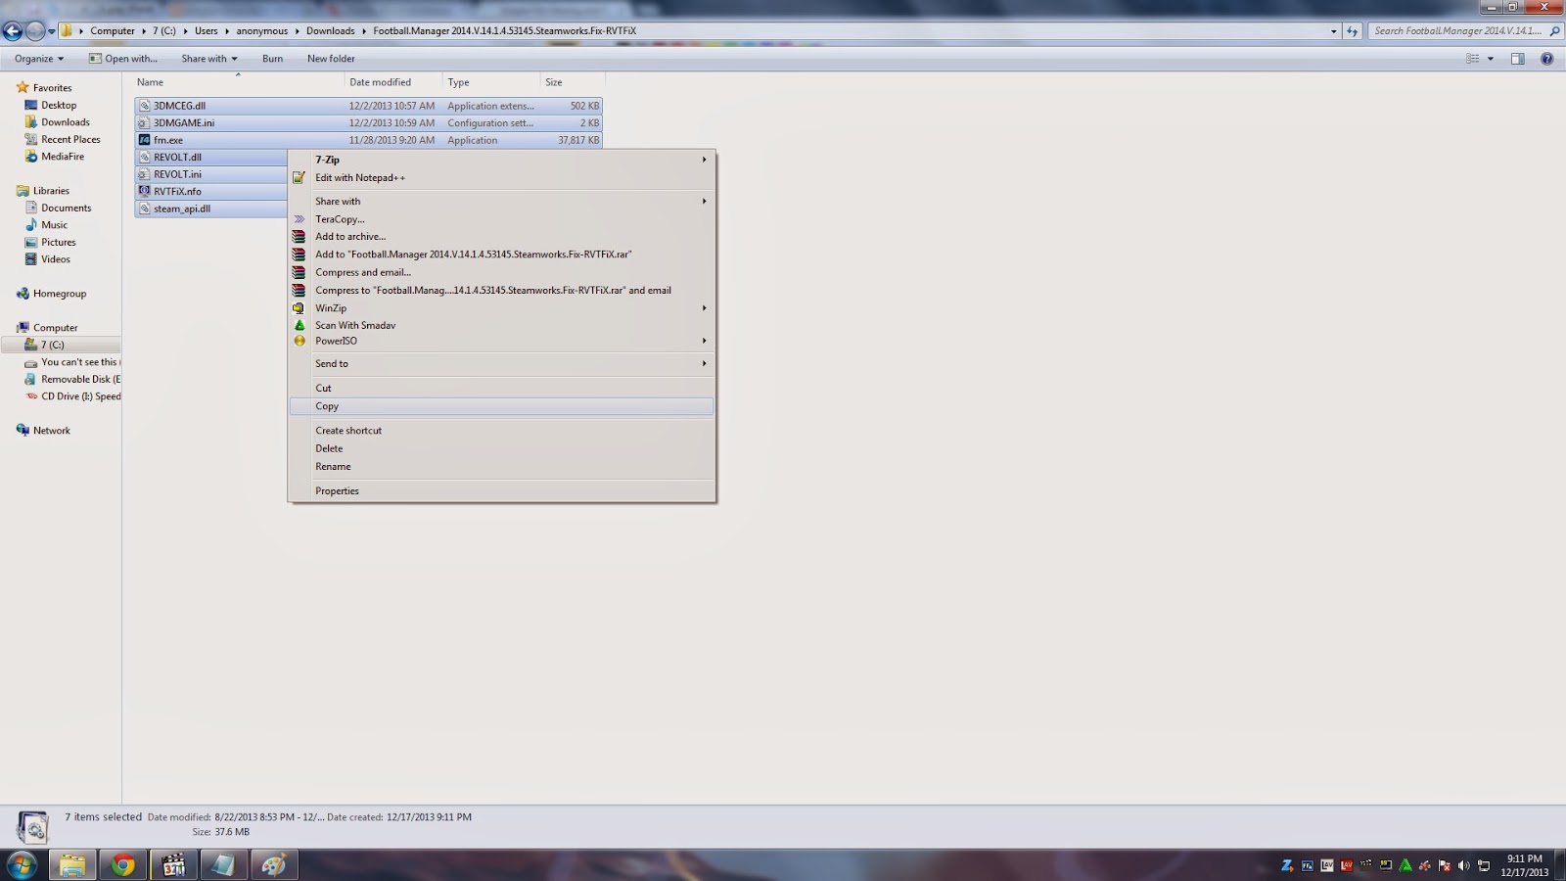
Task: Click the refresh button beside address bar
Action: coord(1353,31)
